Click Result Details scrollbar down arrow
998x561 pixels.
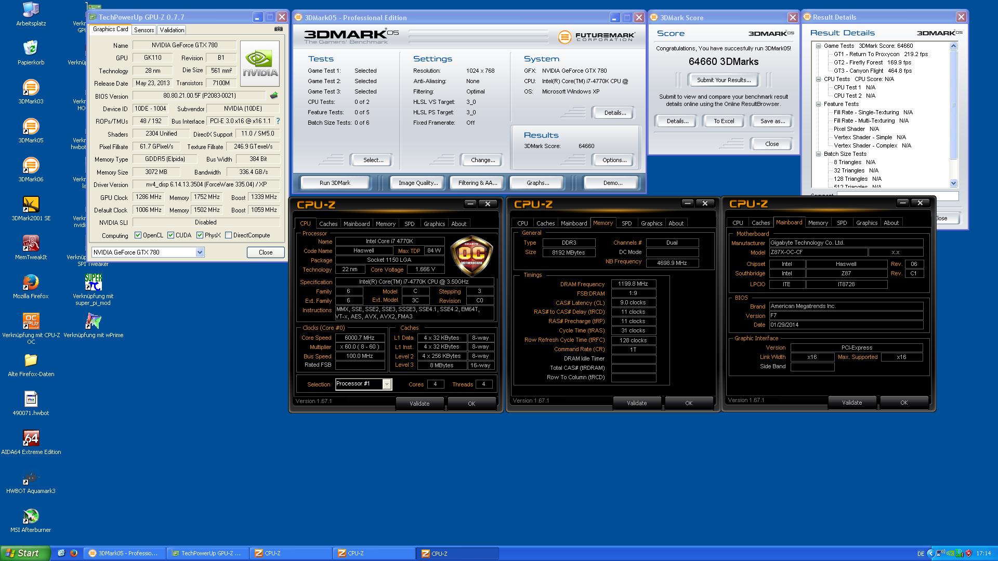pos(953,183)
